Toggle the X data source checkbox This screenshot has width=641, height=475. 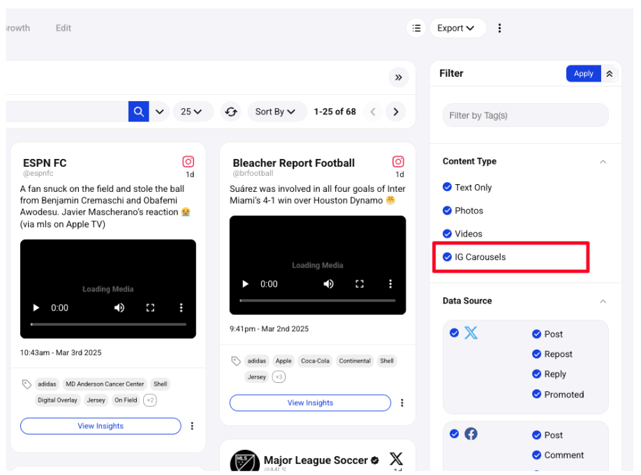pyautogui.click(x=454, y=333)
